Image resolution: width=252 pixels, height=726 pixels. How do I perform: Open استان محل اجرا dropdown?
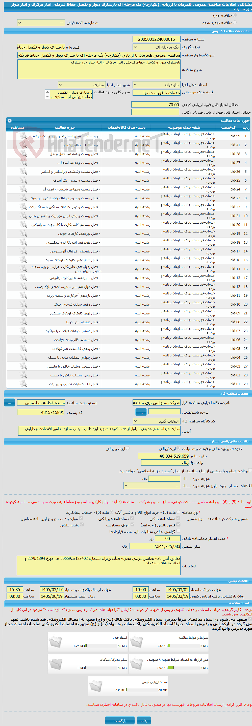156,84
